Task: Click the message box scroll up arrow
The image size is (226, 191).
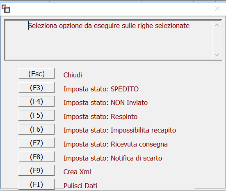Action: coord(217,25)
